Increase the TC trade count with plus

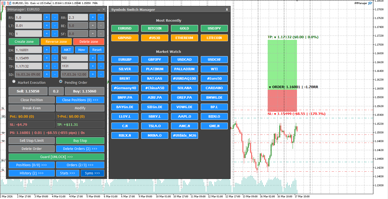[47, 34]
